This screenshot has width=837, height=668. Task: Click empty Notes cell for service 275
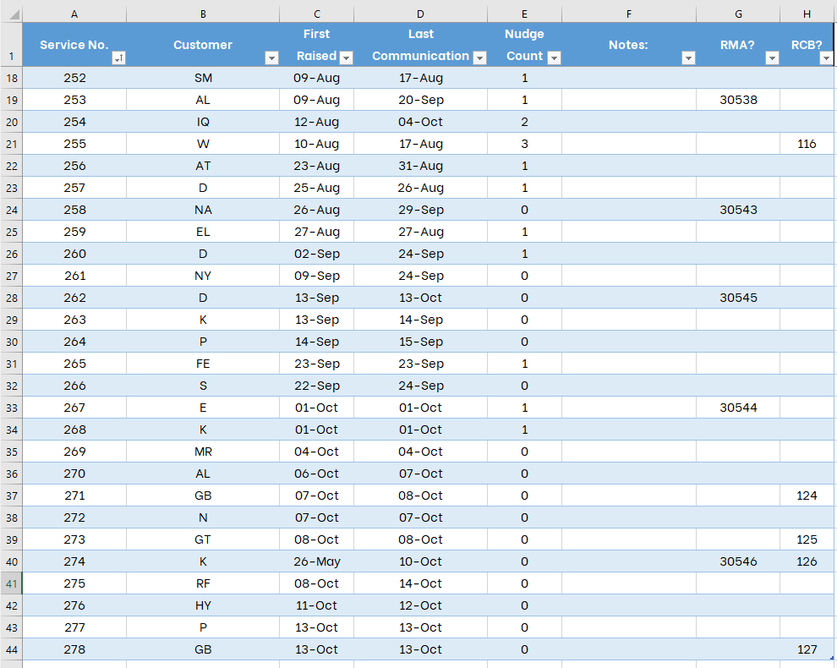[x=629, y=583]
